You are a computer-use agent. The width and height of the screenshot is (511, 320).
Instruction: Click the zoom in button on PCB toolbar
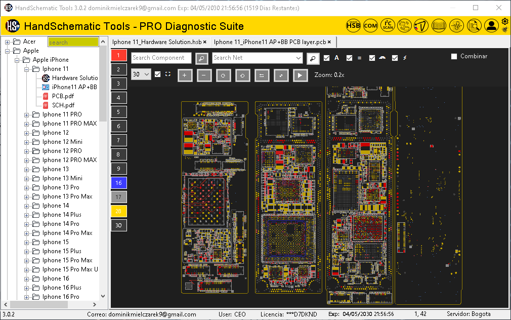tap(185, 75)
